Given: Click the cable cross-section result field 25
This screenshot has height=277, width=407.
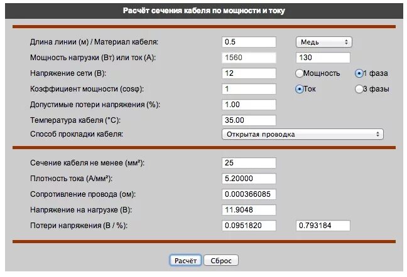Looking at the screenshot, I should pos(249,163).
